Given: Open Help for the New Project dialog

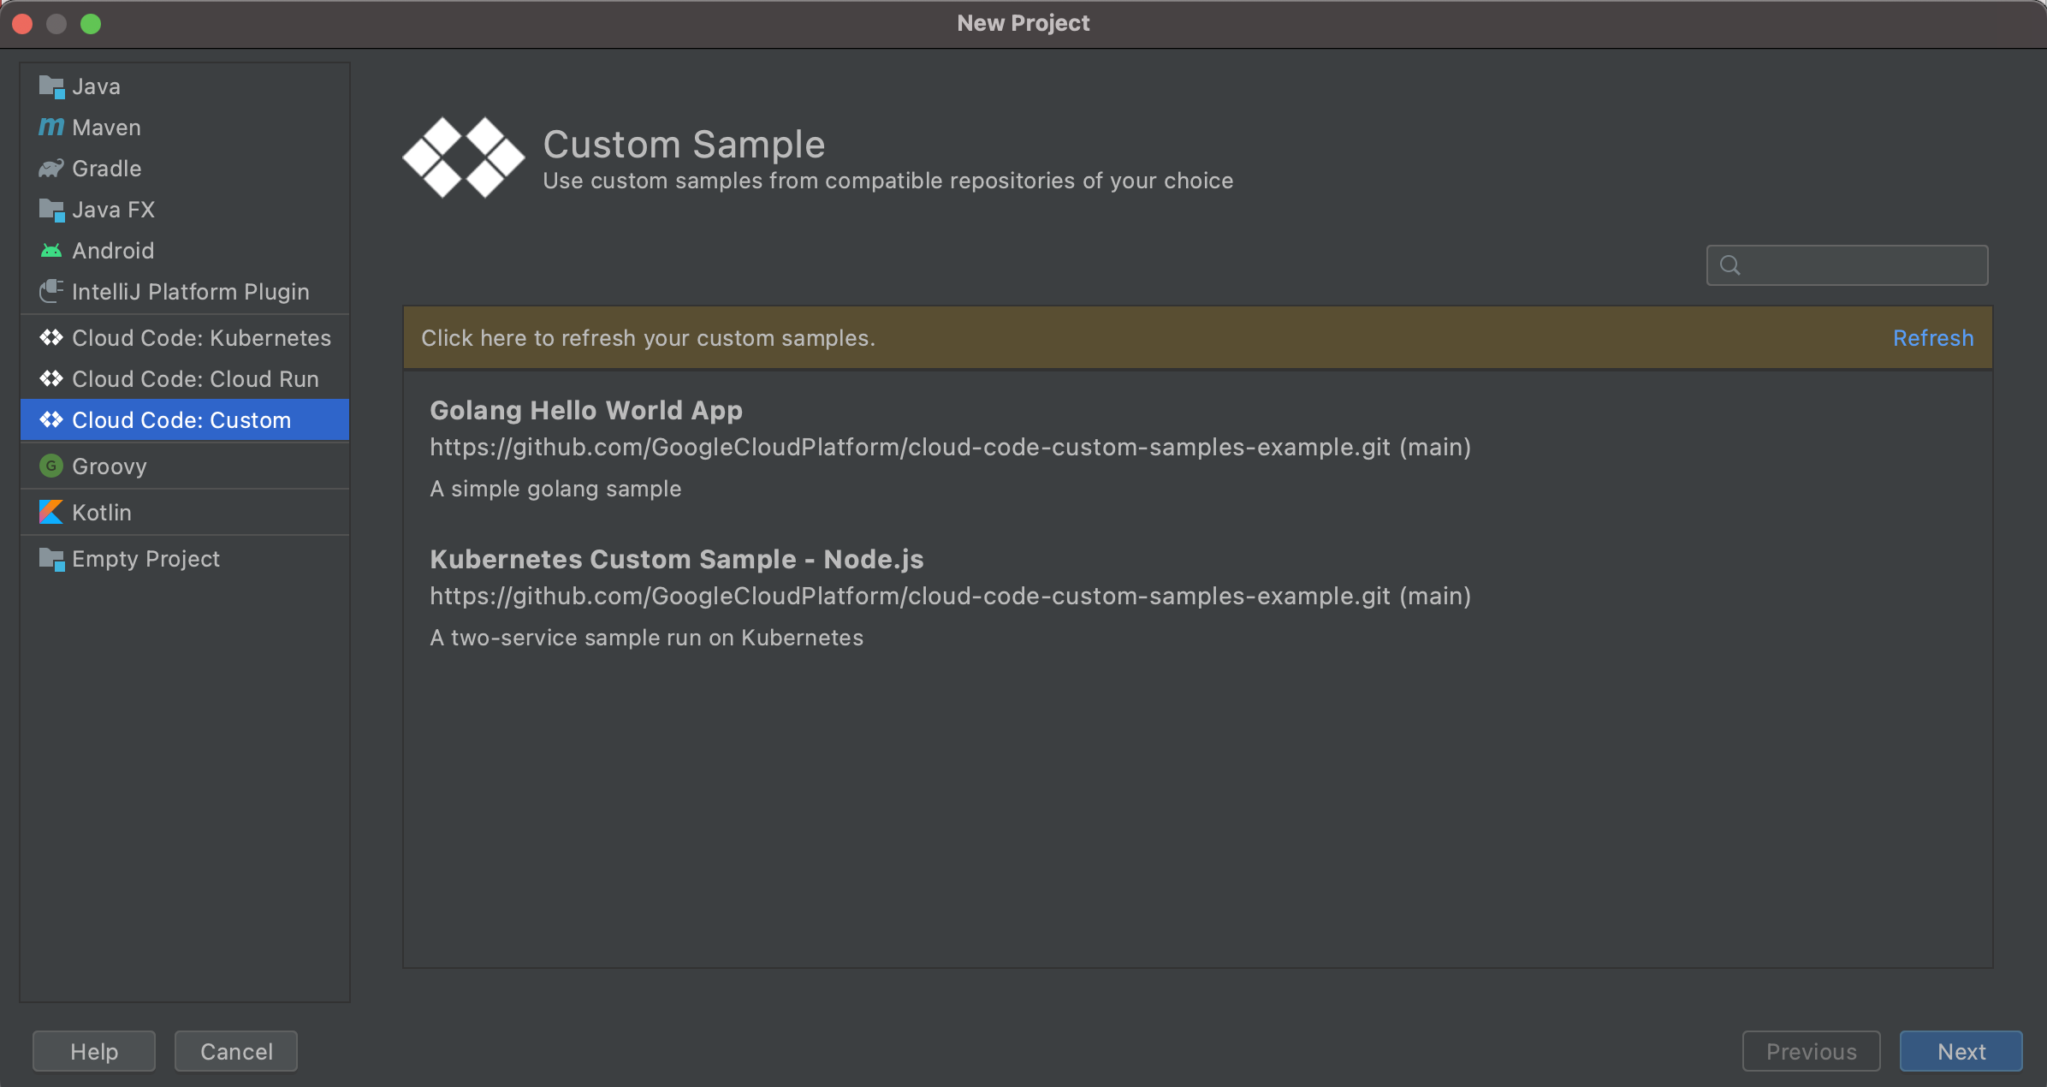Looking at the screenshot, I should coord(93,1051).
